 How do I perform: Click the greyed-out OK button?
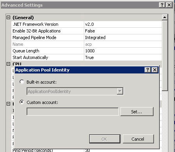(x=105, y=139)
